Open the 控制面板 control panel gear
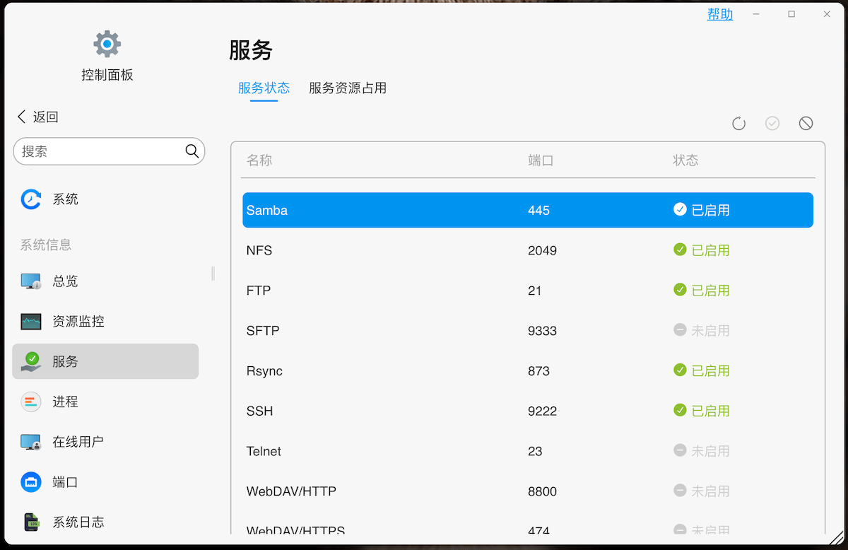The width and height of the screenshot is (848, 550). pyautogui.click(x=107, y=43)
